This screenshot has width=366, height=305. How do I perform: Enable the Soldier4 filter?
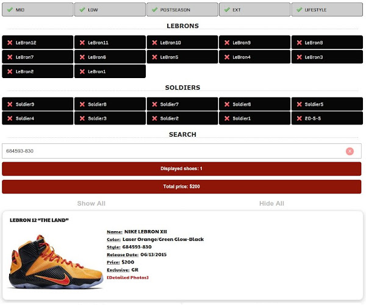click(38, 118)
